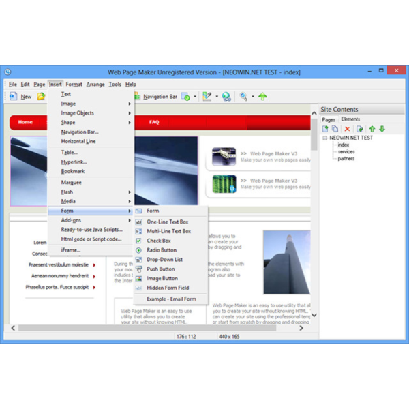Select the services page in the tree
This screenshot has height=409, width=409.
[346, 152]
